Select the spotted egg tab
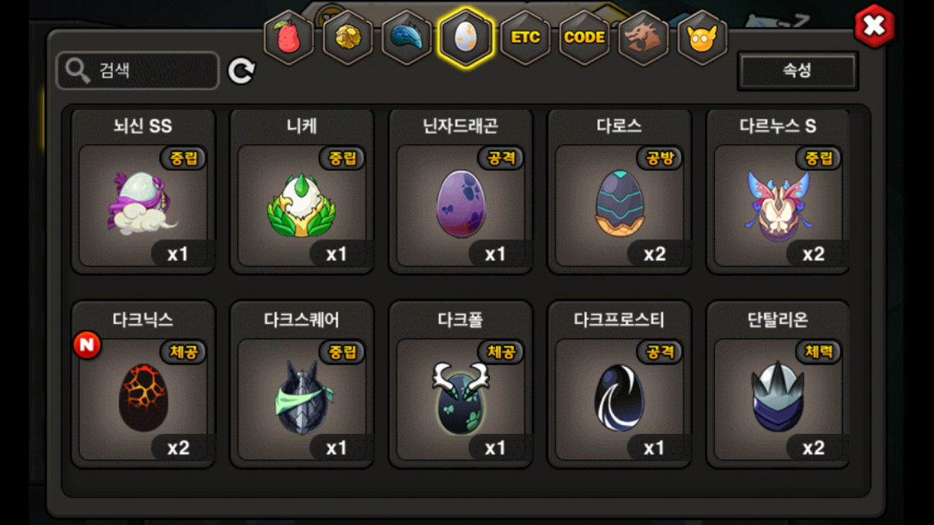The image size is (934, 525). 466,38
